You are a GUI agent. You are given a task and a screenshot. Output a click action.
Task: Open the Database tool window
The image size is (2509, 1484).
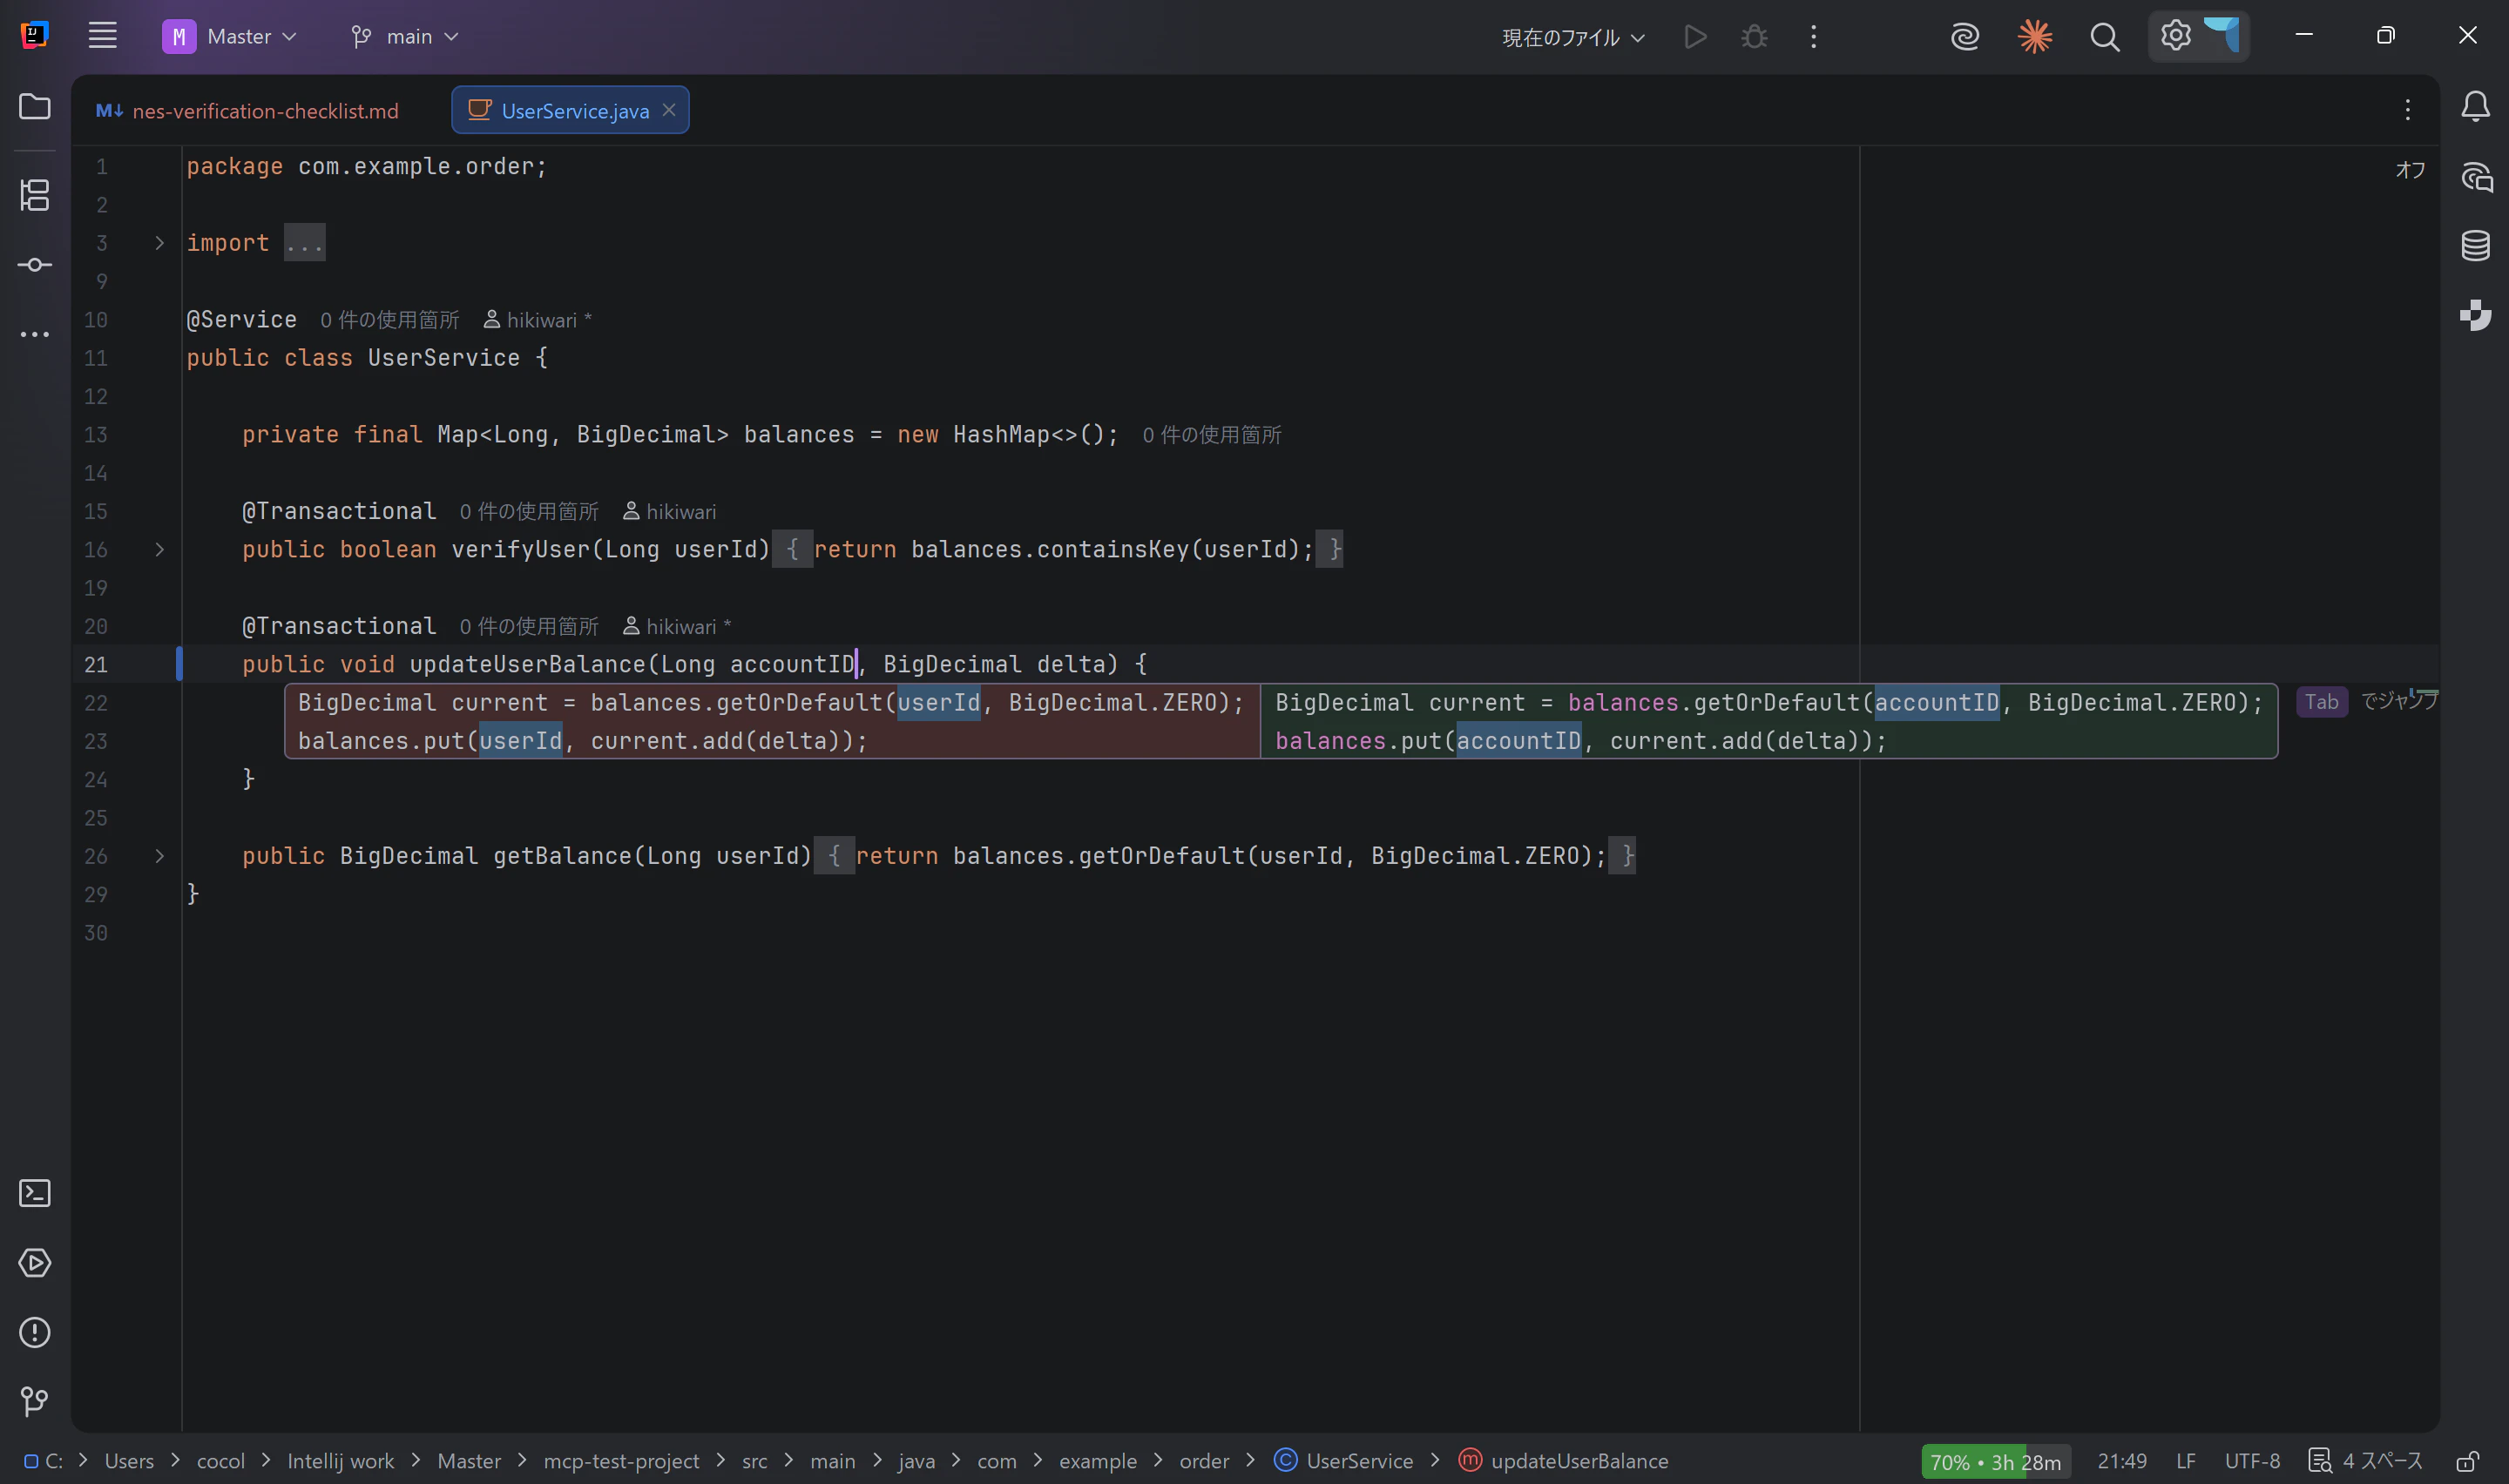[2476, 245]
